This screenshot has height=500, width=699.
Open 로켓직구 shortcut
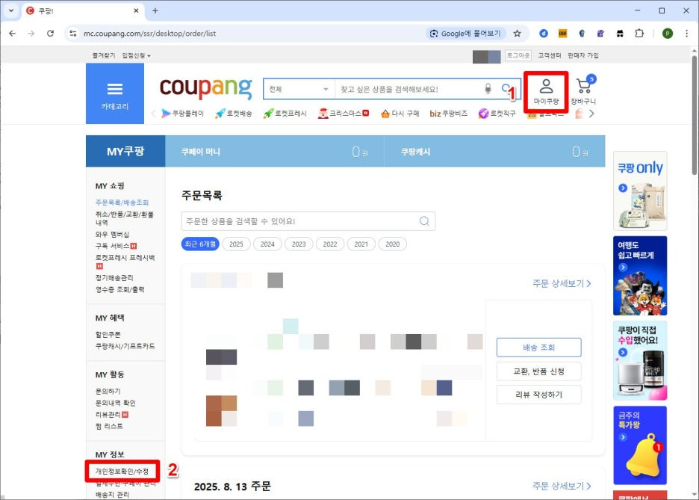(x=497, y=114)
